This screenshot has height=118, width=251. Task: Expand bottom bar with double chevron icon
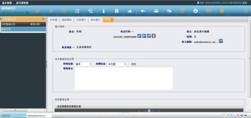(224, 115)
